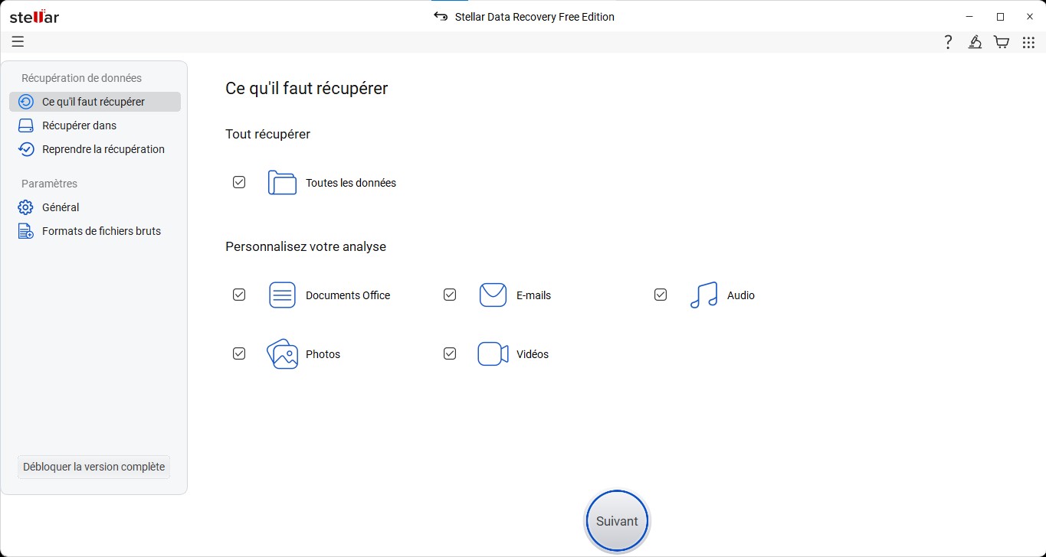Click the drive icon beside Récupérer dans
This screenshot has width=1046, height=557.
(26, 125)
